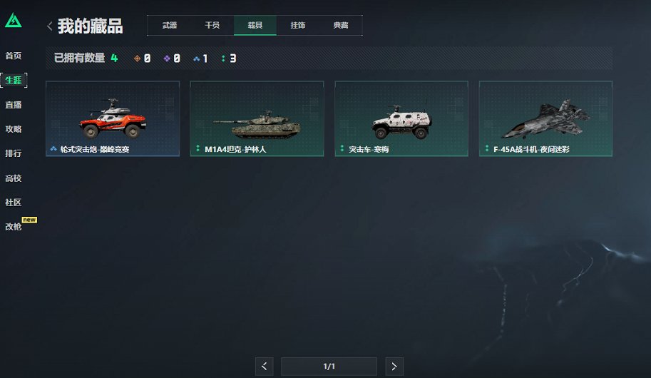Select the 轮式突击炮-巅峰竞赛 vehicle card

tap(113, 119)
